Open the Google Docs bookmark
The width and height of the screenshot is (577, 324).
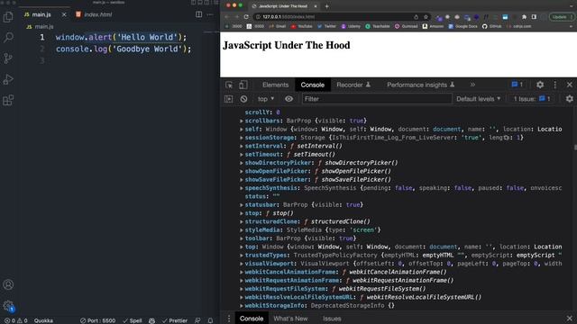(463, 26)
